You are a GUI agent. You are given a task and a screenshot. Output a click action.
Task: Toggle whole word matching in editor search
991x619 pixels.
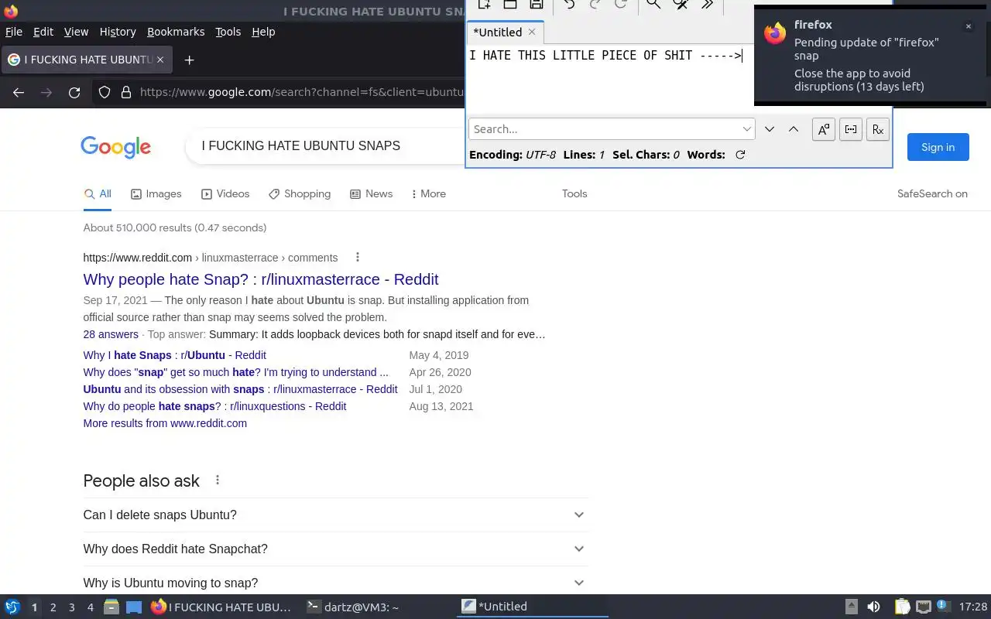tap(851, 129)
